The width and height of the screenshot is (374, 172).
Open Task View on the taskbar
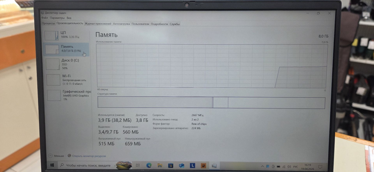tap(138, 165)
